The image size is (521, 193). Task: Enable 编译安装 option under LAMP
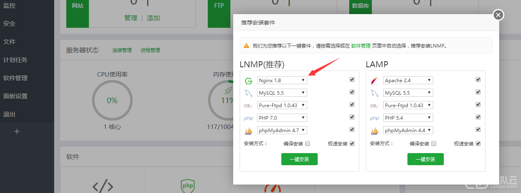click(434, 143)
